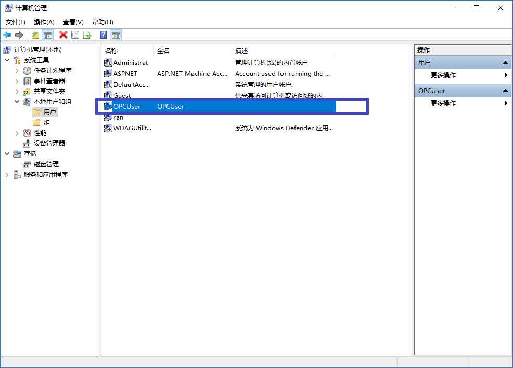Toggle the show/hide console tree icon
The image size is (513, 368).
tap(48, 35)
